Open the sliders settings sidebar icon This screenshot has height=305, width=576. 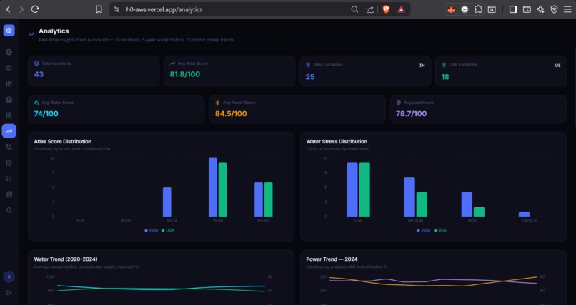click(x=9, y=178)
